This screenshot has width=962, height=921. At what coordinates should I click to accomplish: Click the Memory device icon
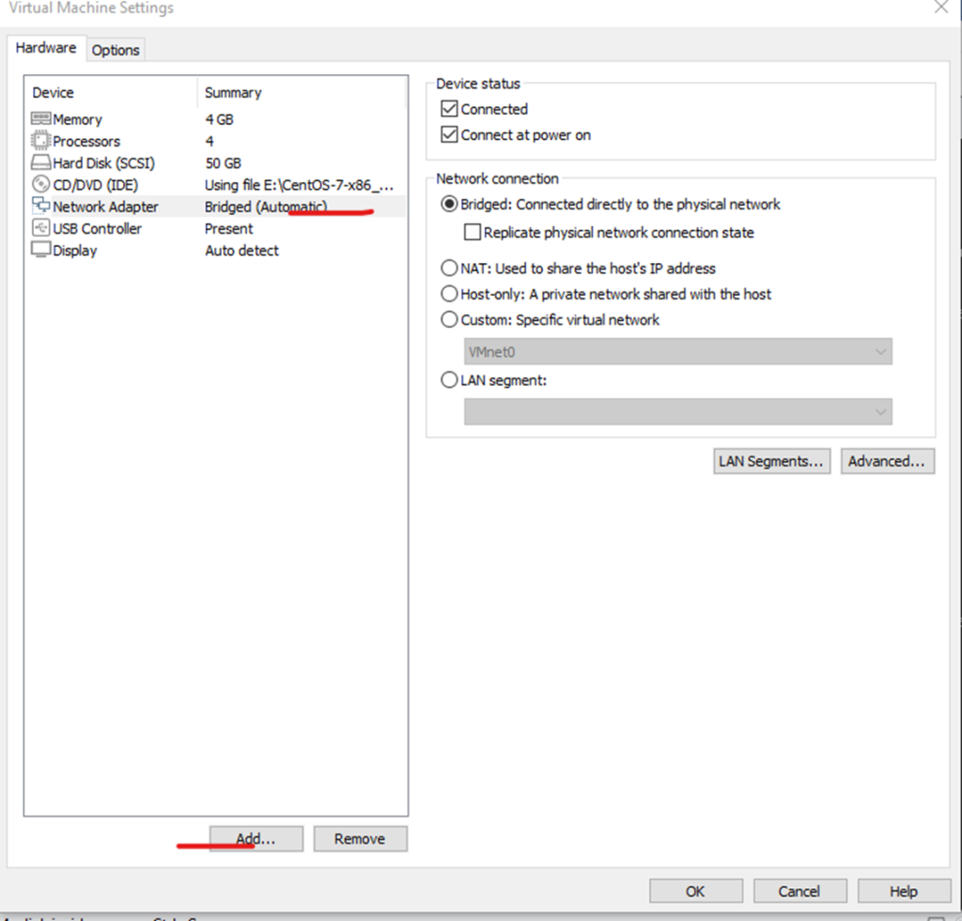tap(40, 119)
